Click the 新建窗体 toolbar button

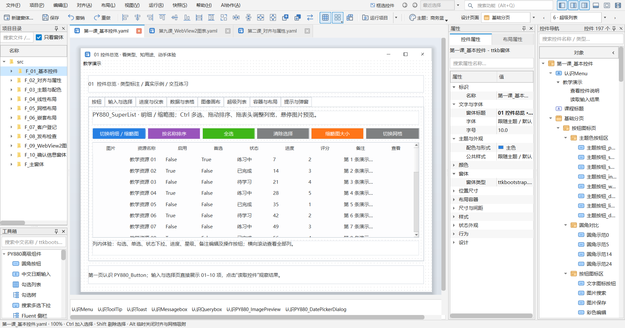click(x=19, y=18)
